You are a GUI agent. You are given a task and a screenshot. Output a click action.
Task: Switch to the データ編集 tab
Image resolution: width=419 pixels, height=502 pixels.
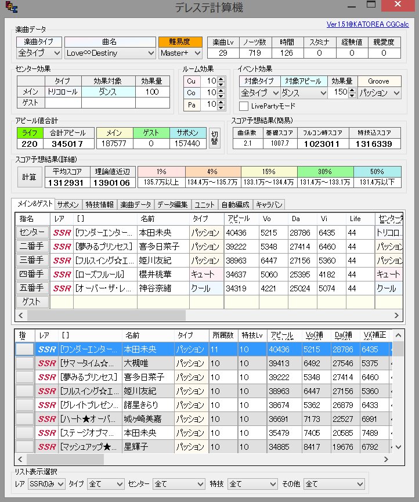172,205
